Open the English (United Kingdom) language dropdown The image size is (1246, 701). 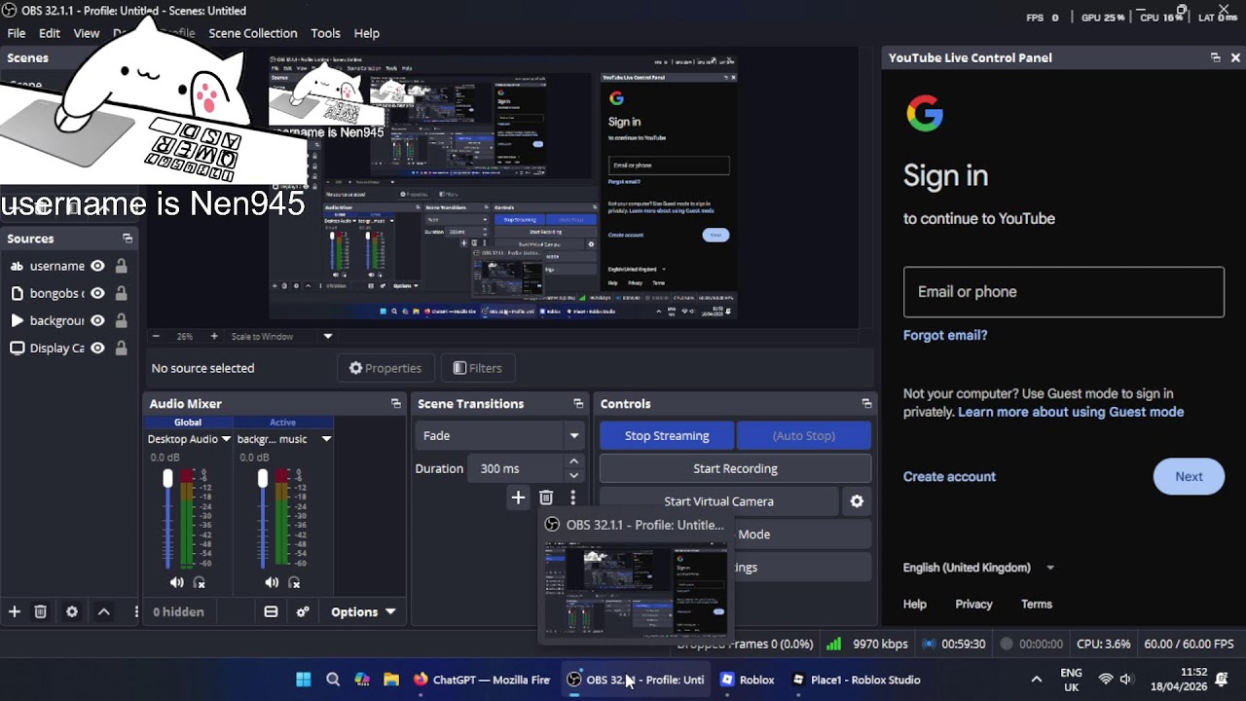(x=978, y=568)
